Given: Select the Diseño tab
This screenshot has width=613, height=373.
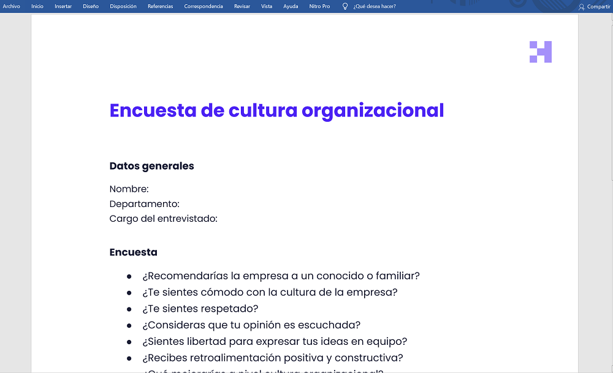Looking at the screenshot, I should 90,6.
